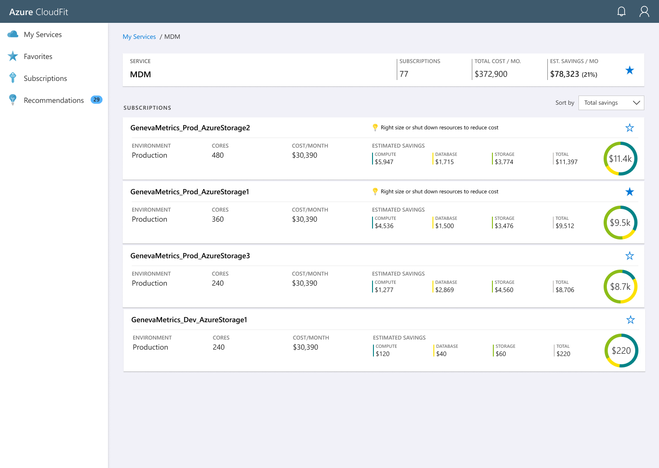Click recommendation text on AzureStorage1 card
The width and height of the screenshot is (659, 468).
[x=439, y=191]
